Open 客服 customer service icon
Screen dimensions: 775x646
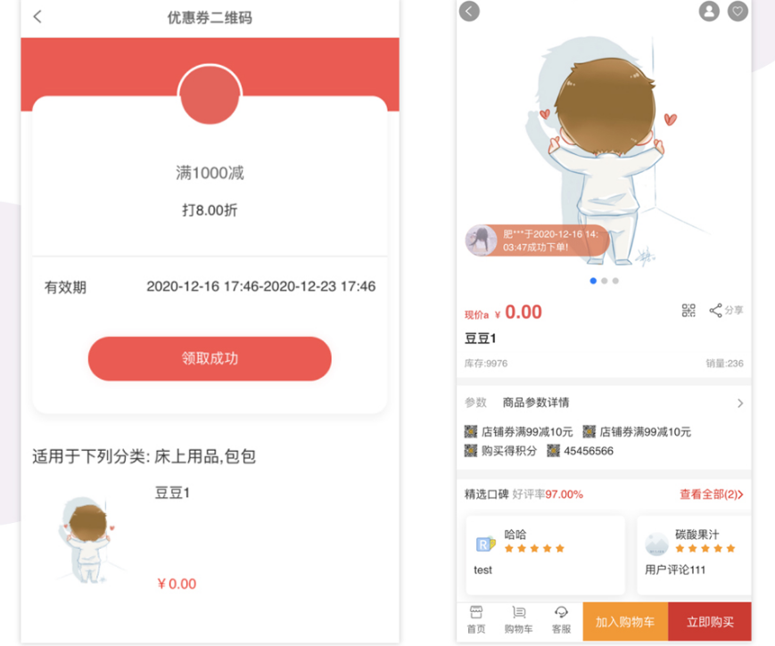pyautogui.click(x=561, y=612)
